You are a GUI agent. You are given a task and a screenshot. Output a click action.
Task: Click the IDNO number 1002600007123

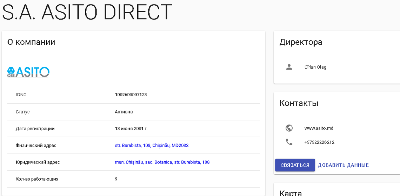click(x=131, y=95)
